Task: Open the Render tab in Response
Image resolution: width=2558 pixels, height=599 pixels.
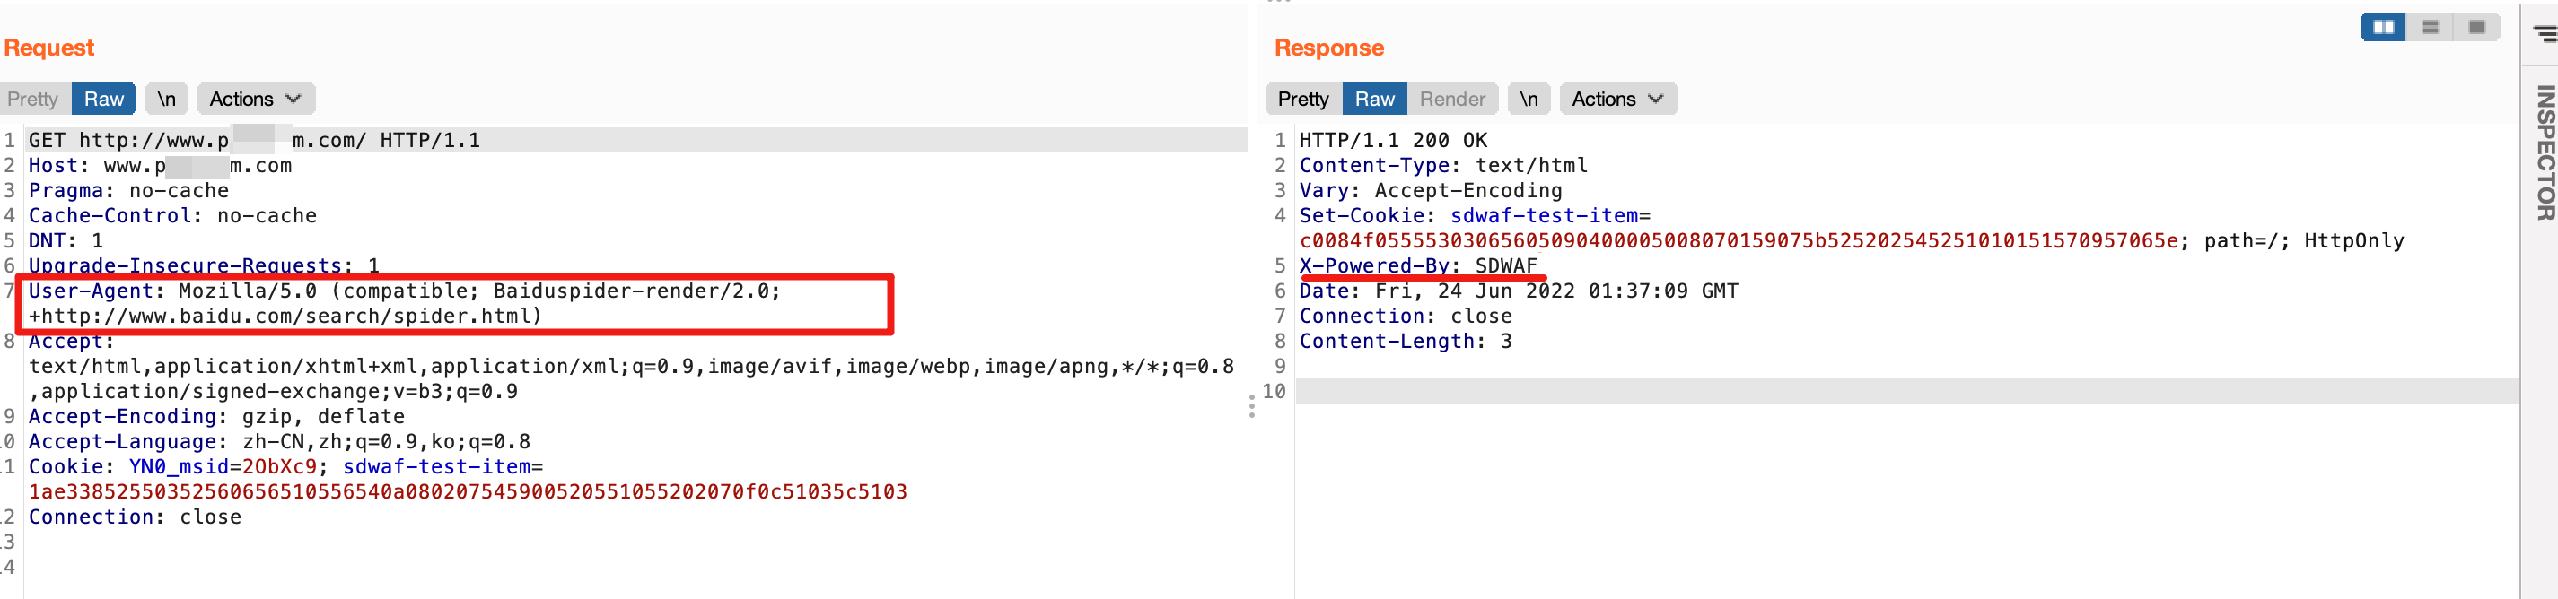Action: coord(1453,100)
